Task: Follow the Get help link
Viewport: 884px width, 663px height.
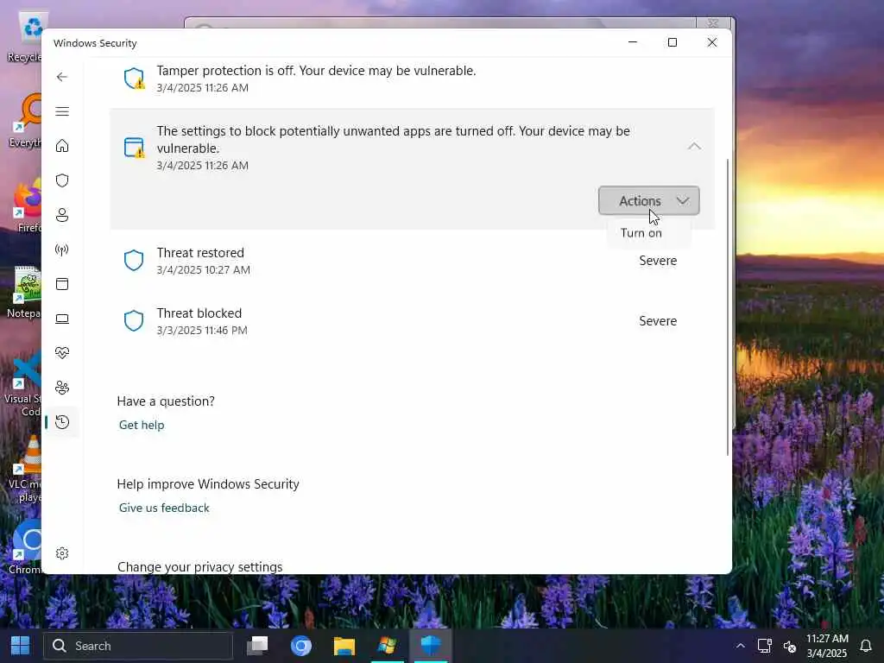Action: pyautogui.click(x=142, y=425)
